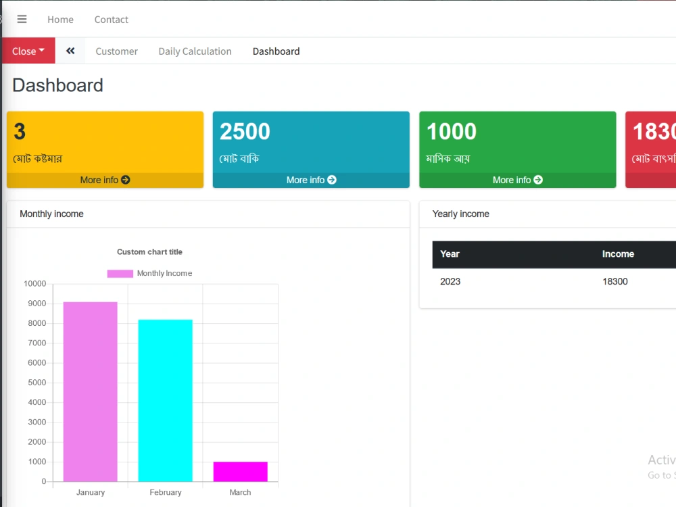Image resolution: width=676 pixels, height=507 pixels.
Task: Click the মোট কষ্টমার label
Action: (x=37, y=159)
